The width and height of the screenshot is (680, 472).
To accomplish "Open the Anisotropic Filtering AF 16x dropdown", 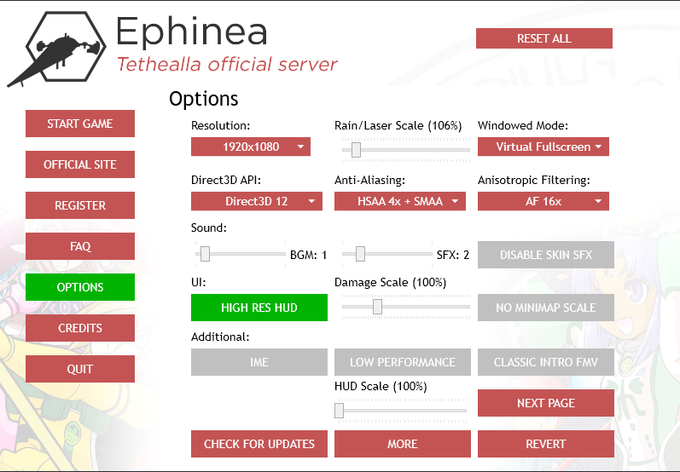I will (x=543, y=201).
